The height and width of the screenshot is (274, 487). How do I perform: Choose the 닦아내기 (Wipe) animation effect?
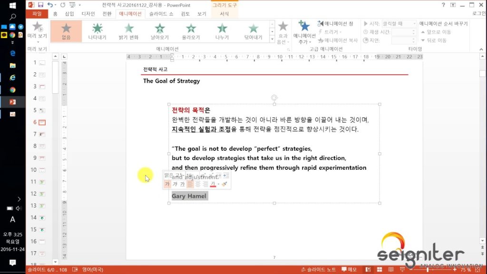[x=253, y=30]
